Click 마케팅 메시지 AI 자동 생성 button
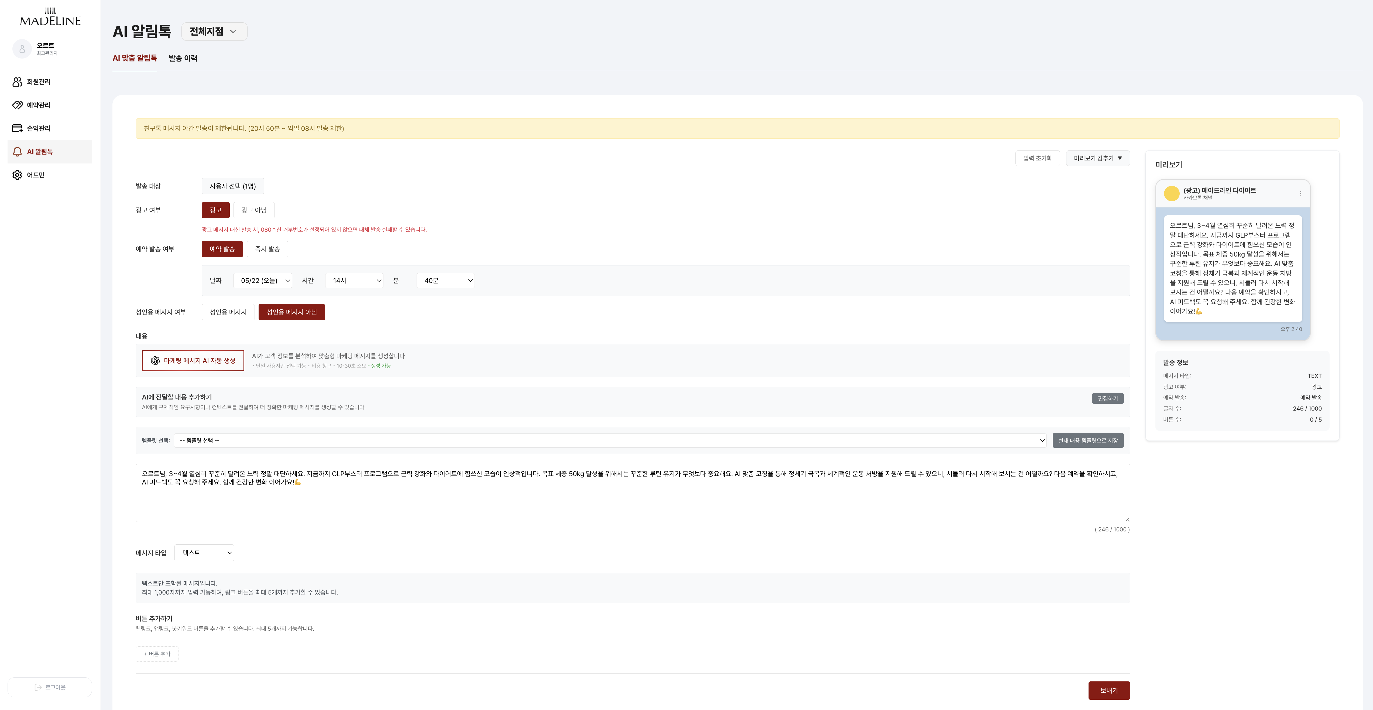The height and width of the screenshot is (710, 1373). tap(193, 361)
